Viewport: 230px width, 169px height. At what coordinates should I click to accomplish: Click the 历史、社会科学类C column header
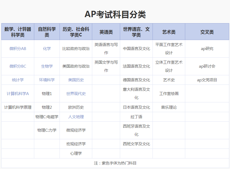click(76, 32)
